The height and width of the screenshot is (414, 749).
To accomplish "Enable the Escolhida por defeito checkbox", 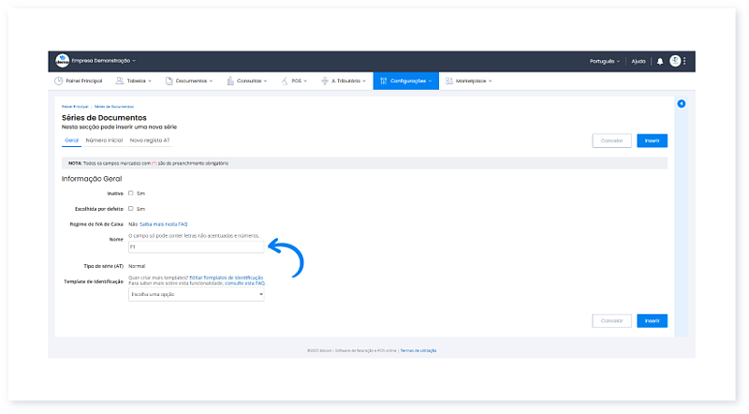I will 130,208.
